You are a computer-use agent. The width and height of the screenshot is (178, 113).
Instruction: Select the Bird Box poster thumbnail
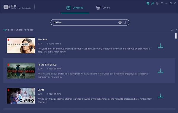(x=21, y=45)
